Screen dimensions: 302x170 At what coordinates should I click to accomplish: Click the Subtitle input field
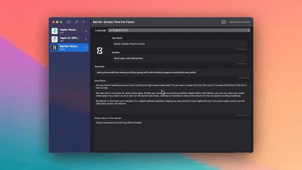coord(180,59)
